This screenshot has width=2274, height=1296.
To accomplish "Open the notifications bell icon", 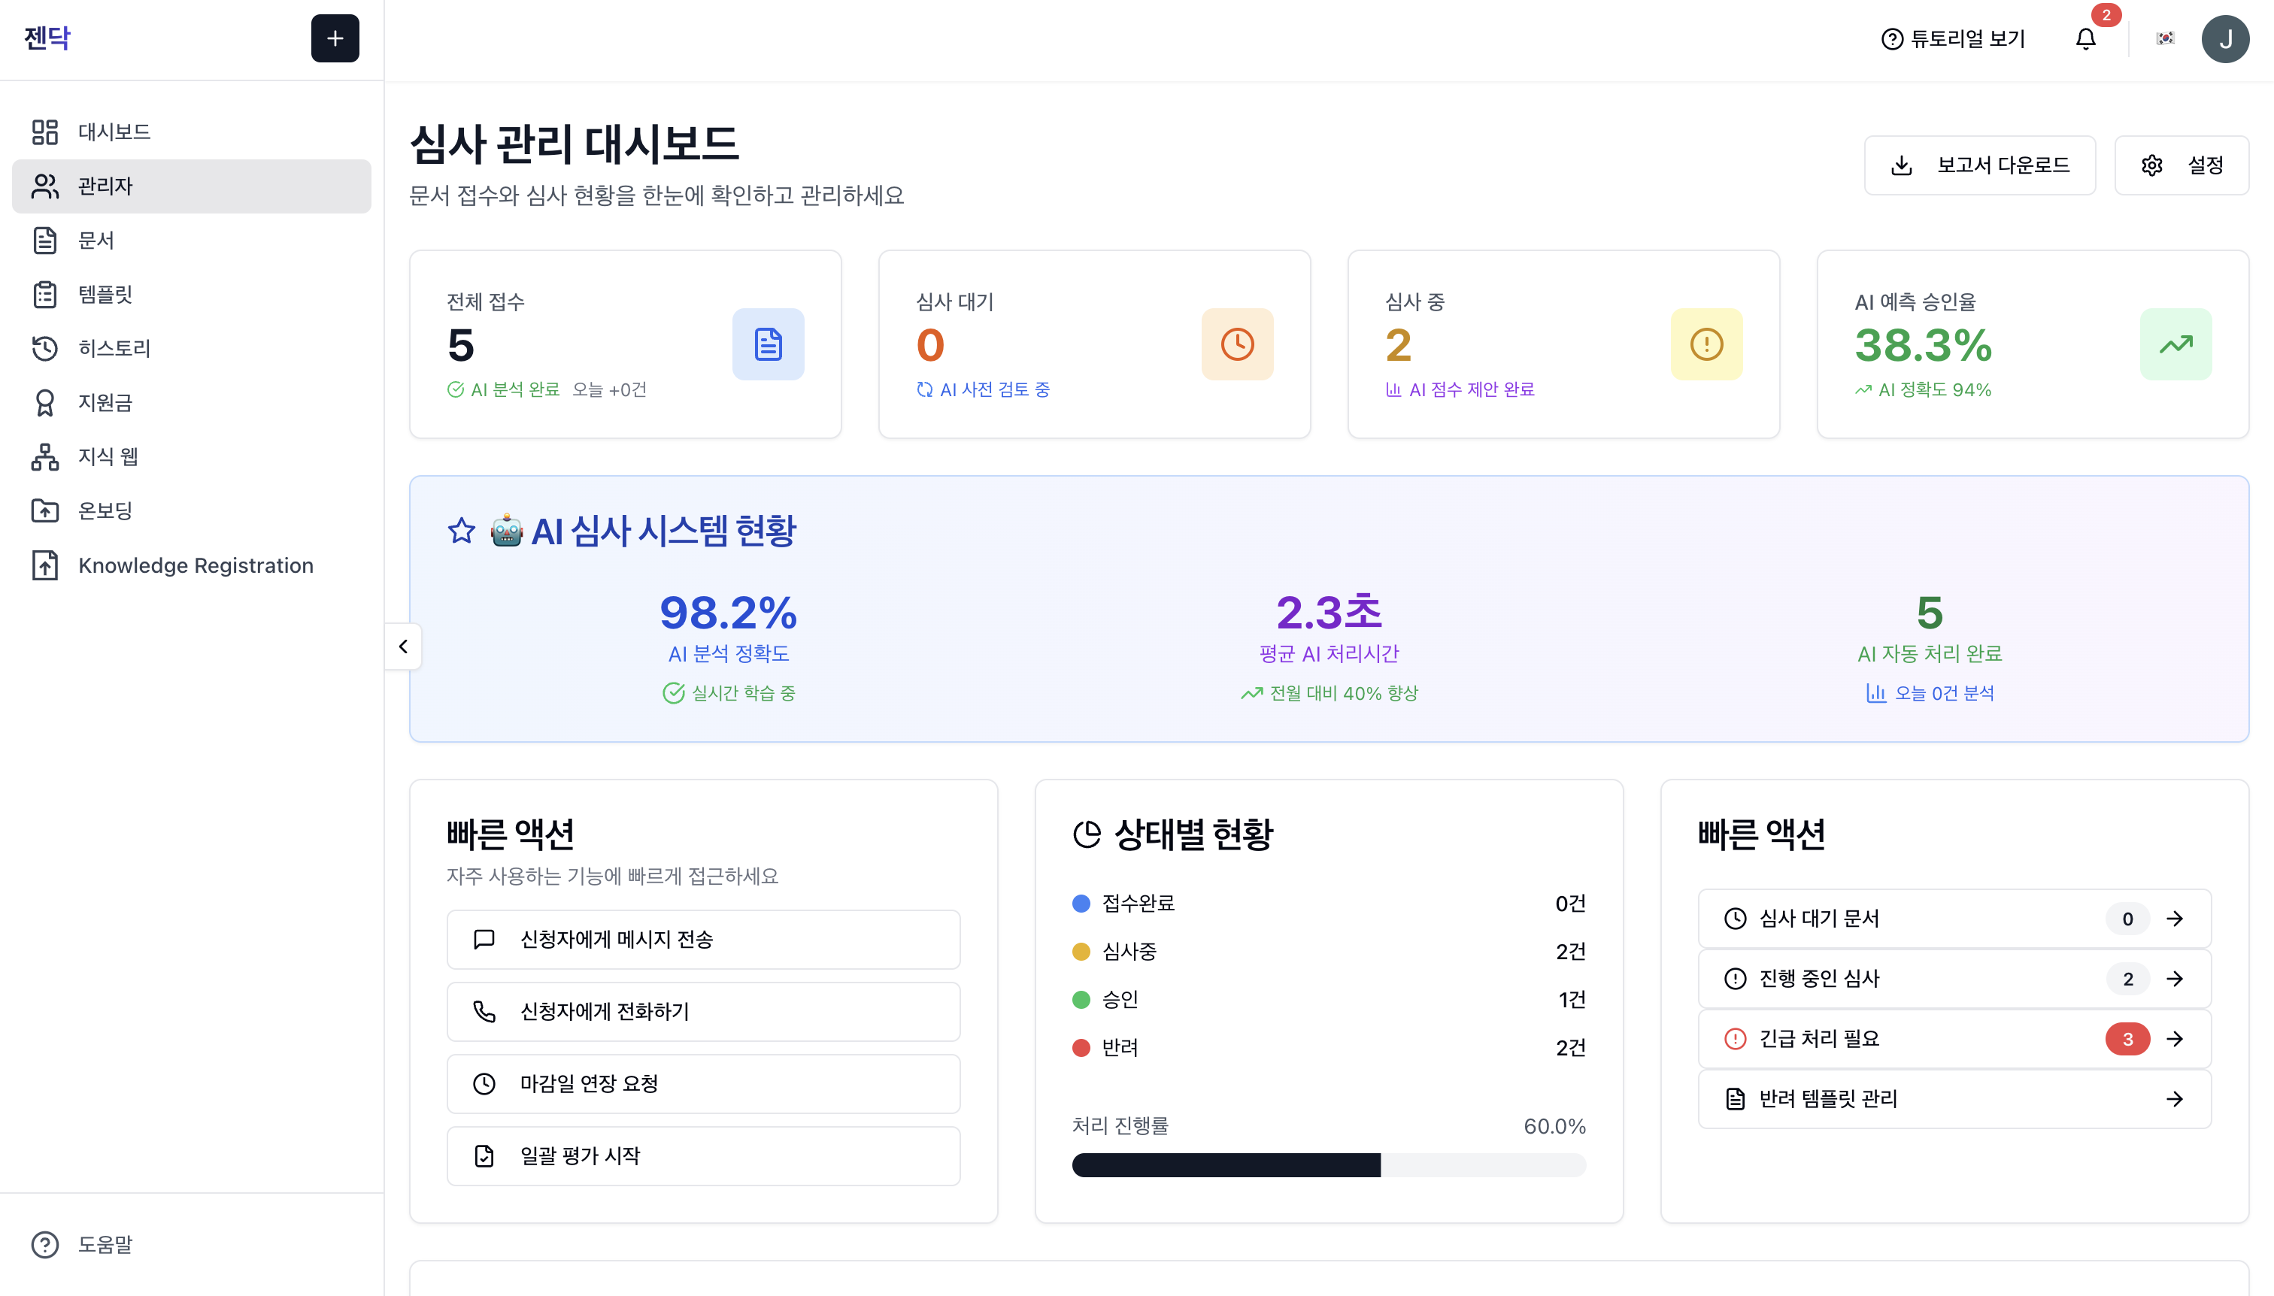I will pos(2085,38).
